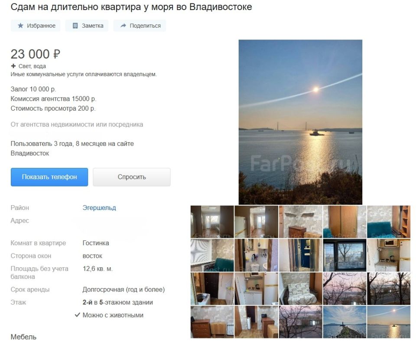Open the bathroom water heater thumbnail
Image resolution: width=416 pixels, height=341 pixels.
tap(256, 255)
